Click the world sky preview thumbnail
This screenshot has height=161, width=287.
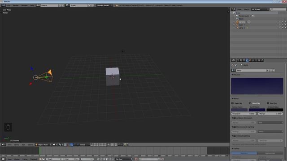(x=257, y=86)
